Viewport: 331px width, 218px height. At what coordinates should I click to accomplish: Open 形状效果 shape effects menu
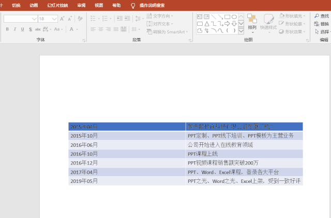tap(292, 32)
